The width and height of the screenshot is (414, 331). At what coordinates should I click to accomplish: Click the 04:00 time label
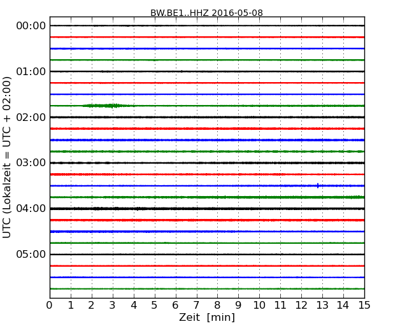31,209
